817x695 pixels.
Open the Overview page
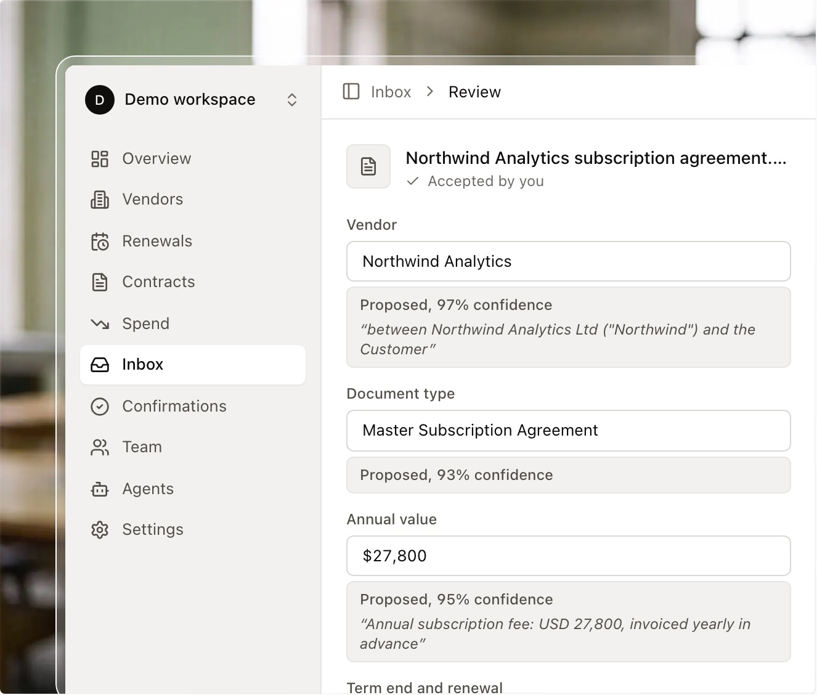(193, 159)
